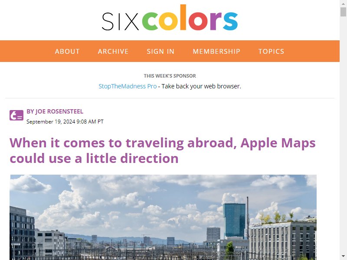
Task: Click the vertical scrollbar thumb
Action: (x=343, y=12)
